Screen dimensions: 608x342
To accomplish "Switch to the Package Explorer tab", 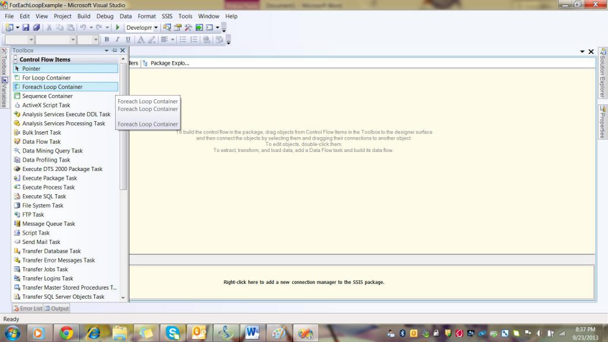I will tap(169, 63).
